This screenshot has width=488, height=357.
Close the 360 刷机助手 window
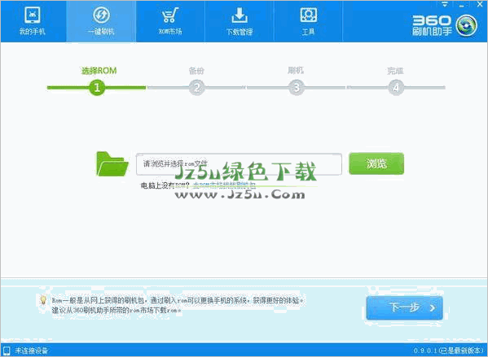pyautogui.click(x=480, y=5)
